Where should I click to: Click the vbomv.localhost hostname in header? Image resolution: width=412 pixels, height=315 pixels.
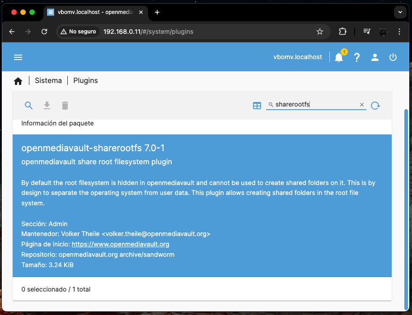pos(297,57)
